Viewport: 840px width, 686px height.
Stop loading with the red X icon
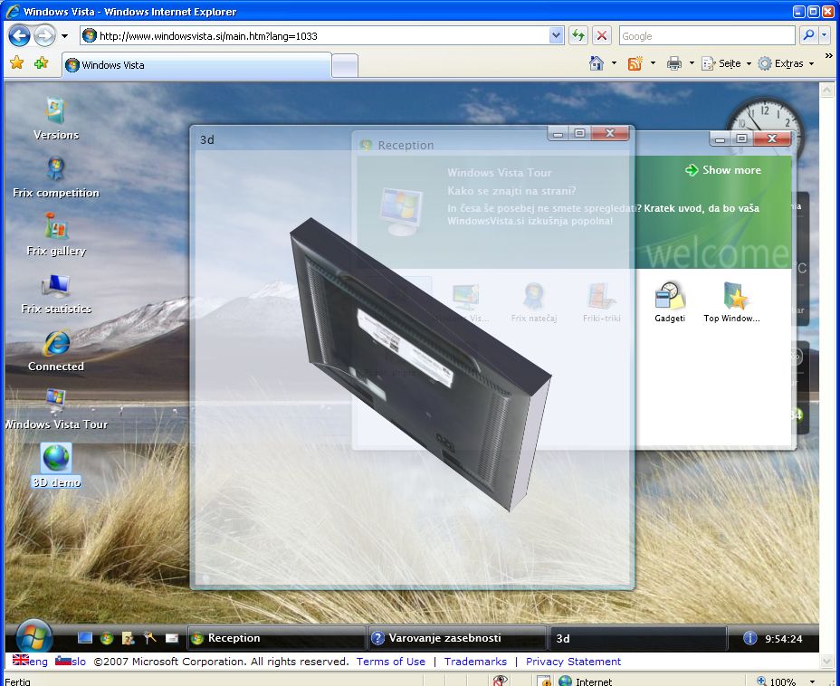click(x=602, y=36)
